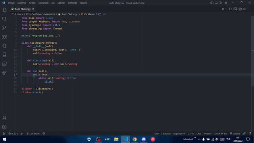The width and height of the screenshot is (254, 143).
Task: Open the Windows Start button
Action: click(x=4, y=139)
